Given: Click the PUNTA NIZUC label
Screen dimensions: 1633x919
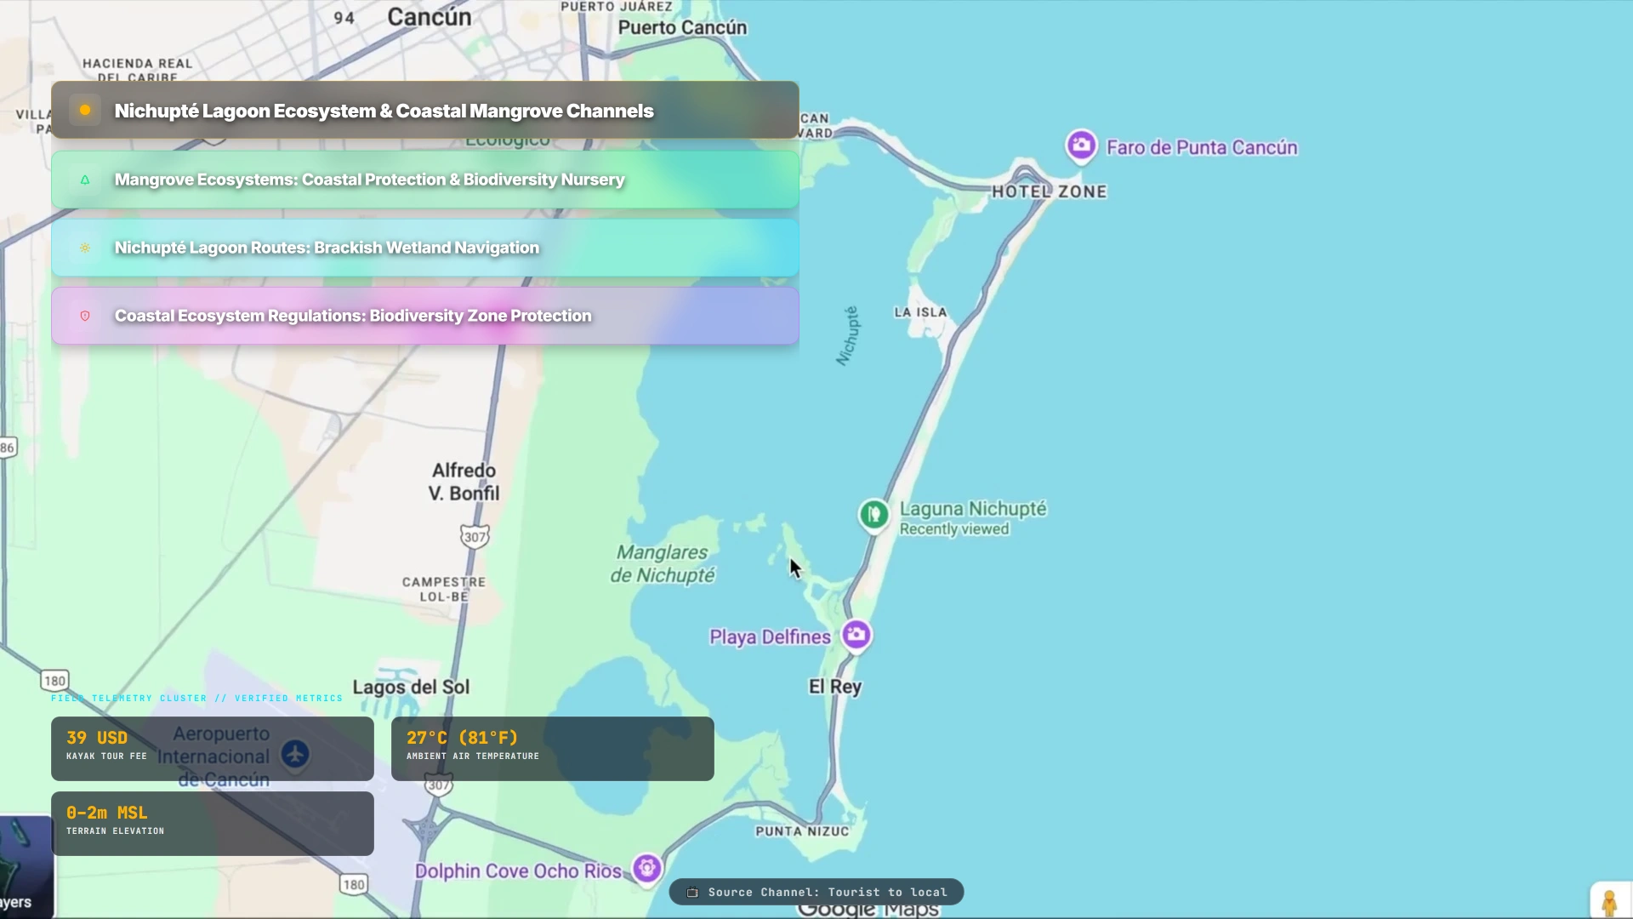Looking at the screenshot, I should tap(802, 831).
